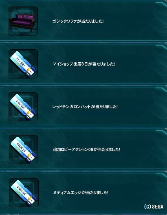The image size is (167, 215).
Task: Click the ゴシックソファが当たりました! message text
Action: coord(78,21)
